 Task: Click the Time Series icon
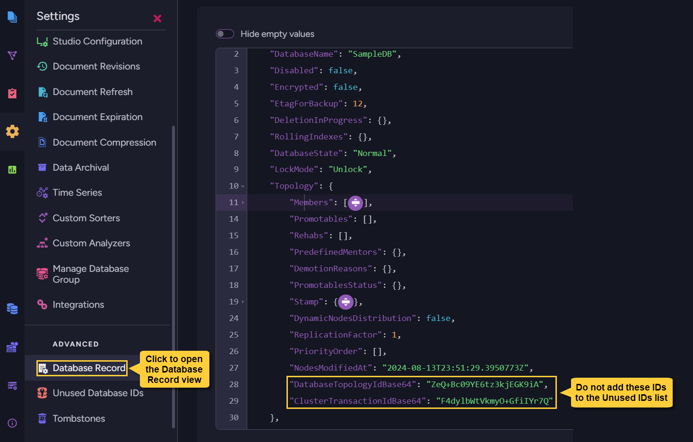[42, 192]
